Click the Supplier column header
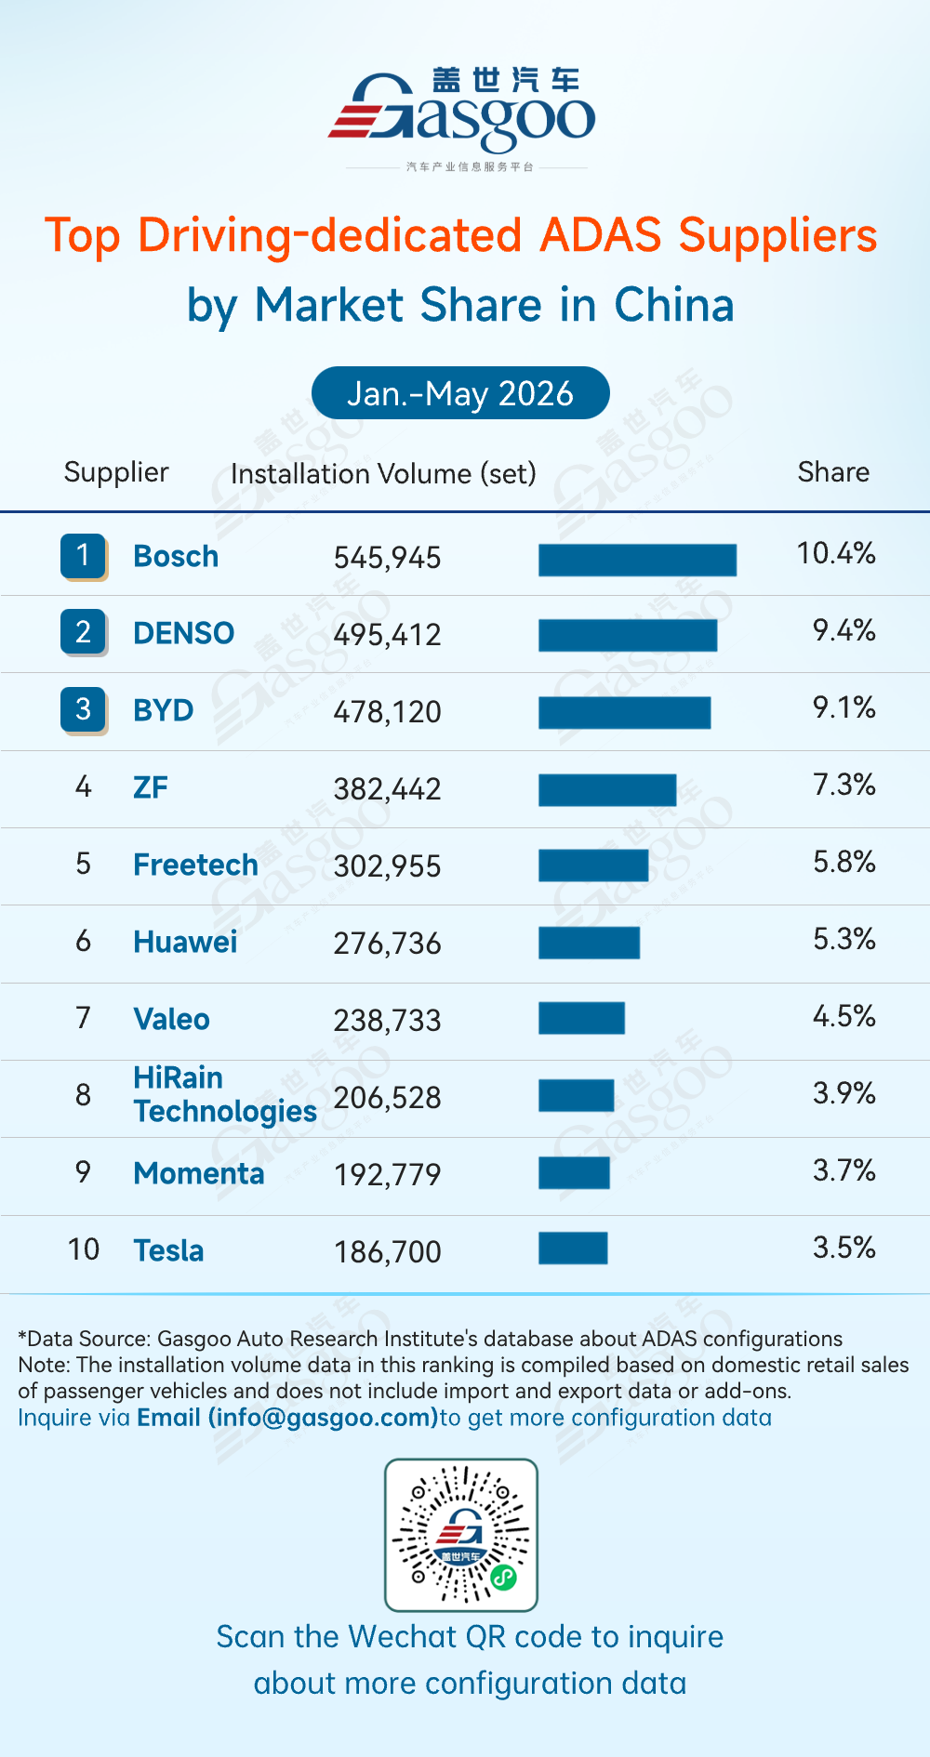The width and height of the screenshot is (930, 1757). point(116,472)
